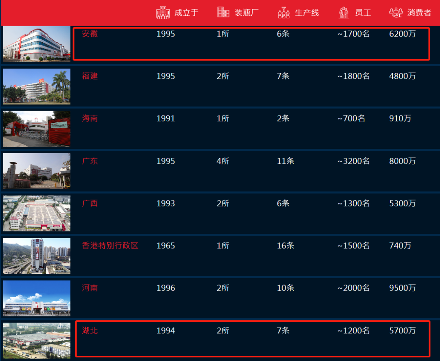Select the 海南 region name

90,119
